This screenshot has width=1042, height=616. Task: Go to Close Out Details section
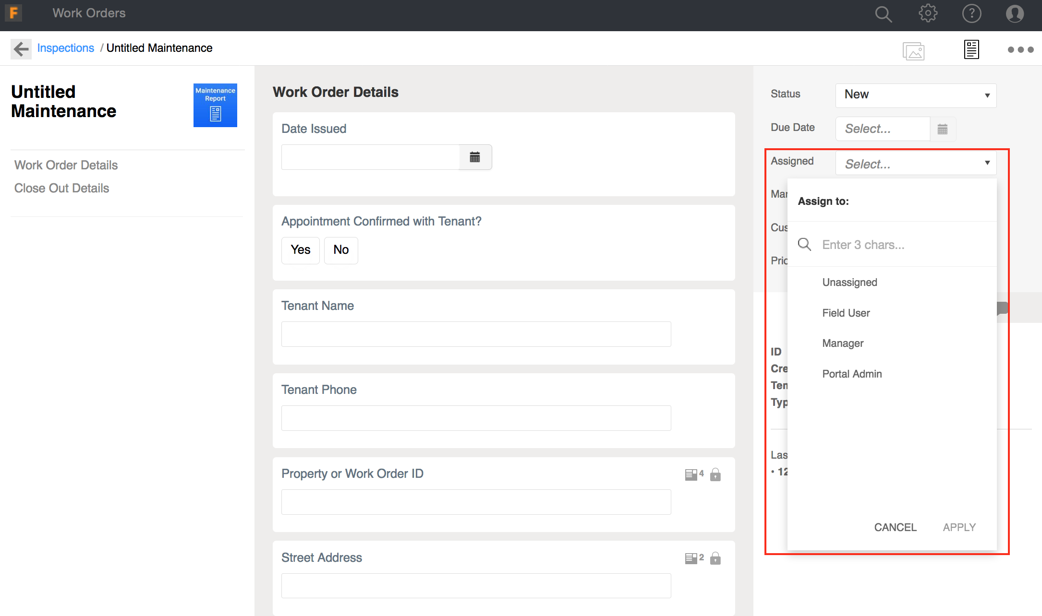[61, 188]
